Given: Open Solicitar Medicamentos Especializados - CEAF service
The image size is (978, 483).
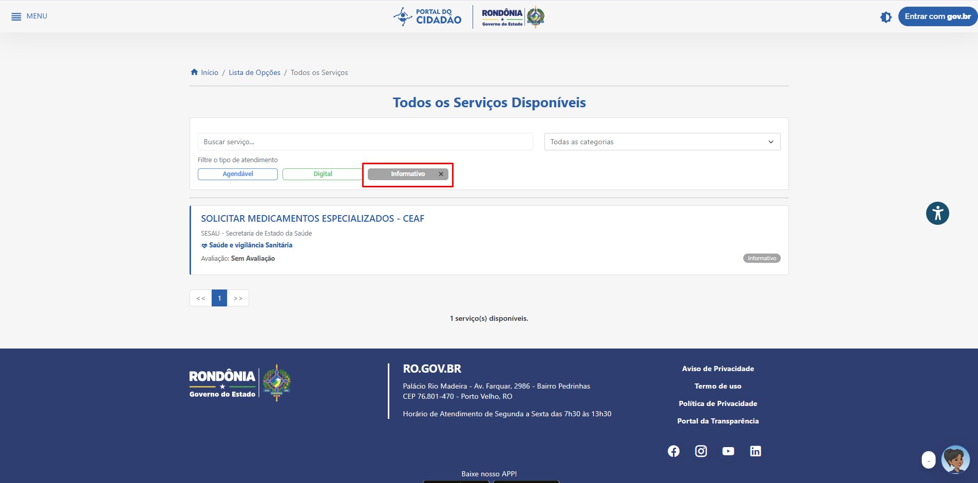Looking at the screenshot, I should (312, 219).
